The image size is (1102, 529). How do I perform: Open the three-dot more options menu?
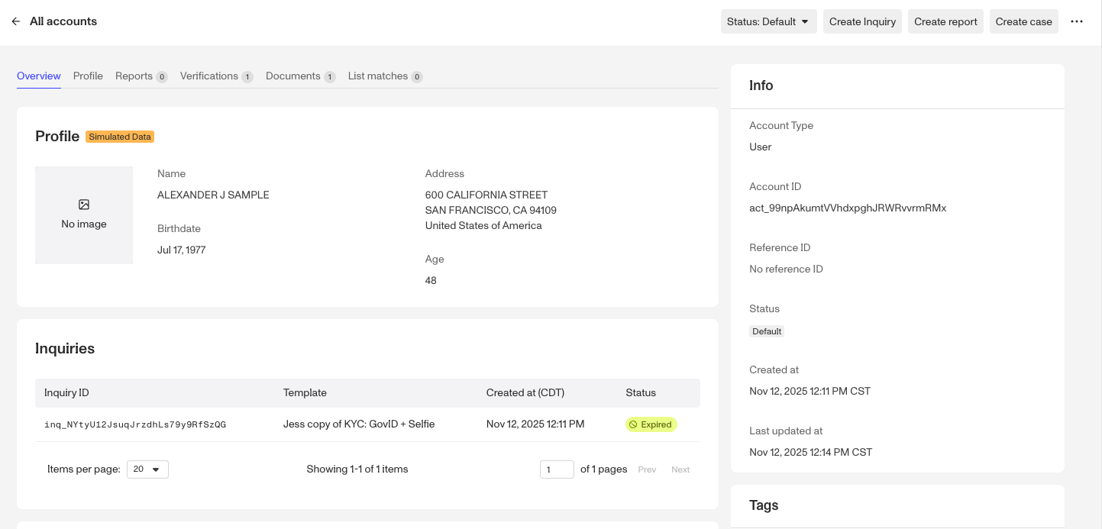pyautogui.click(x=1077, y=21)
